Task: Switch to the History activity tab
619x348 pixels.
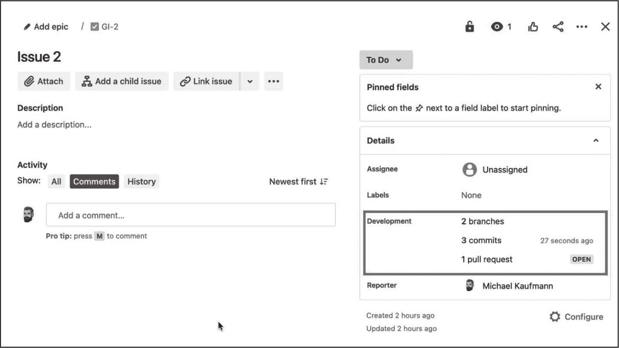Action: (x=141, y=181)
